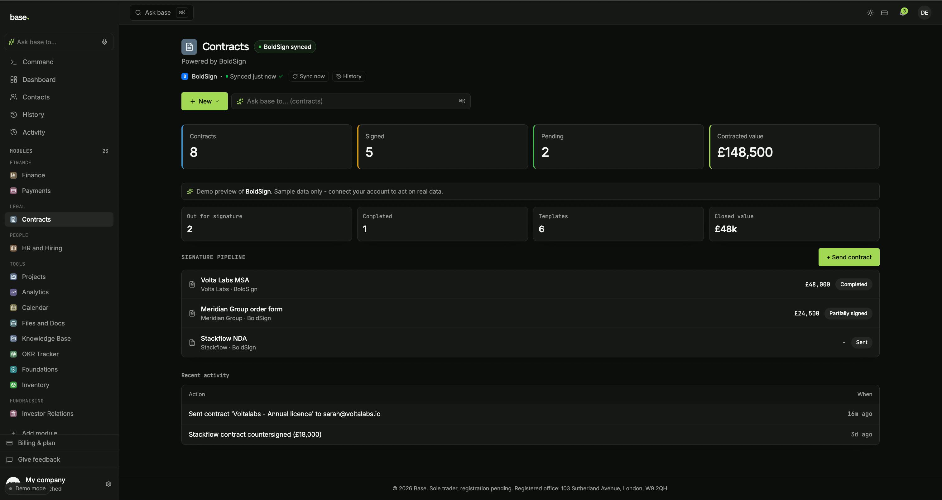Screen dimensions: 942x500
Task: Click the Ask base search field in top bar
Action: tap(161, 12)
